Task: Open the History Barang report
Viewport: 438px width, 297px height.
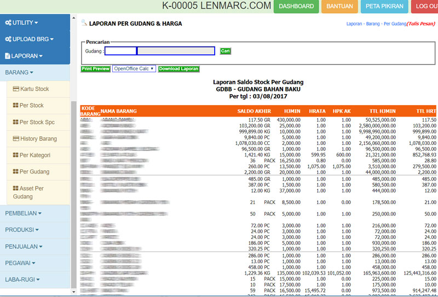Action: click(38, 139)
